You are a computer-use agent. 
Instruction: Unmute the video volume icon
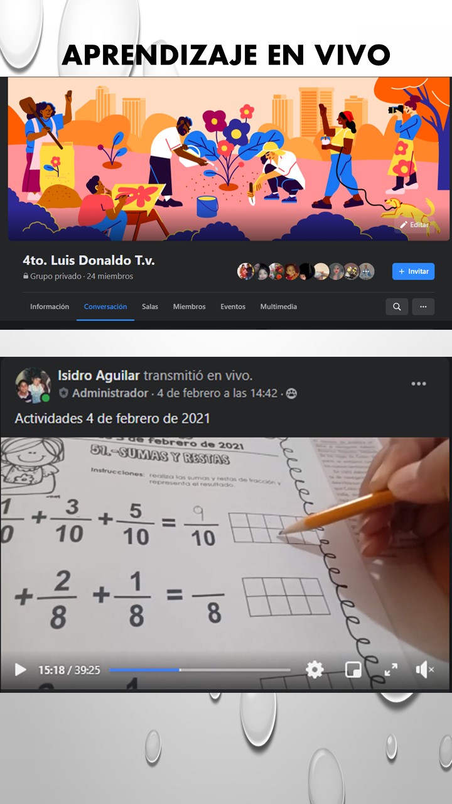pyautogui.click(x=425, y=670)
